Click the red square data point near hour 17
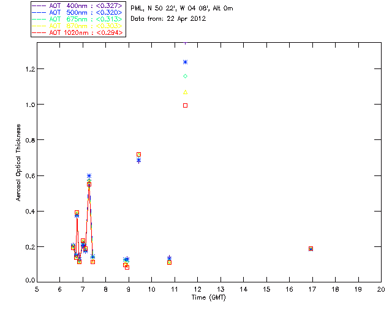The width and height of the screenshot is (392, 313). click(x=311, y=249)
